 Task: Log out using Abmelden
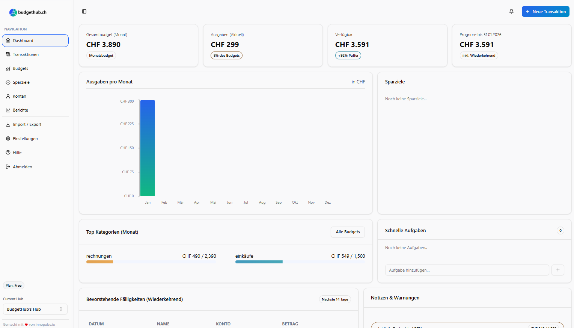tap(22, 167)
